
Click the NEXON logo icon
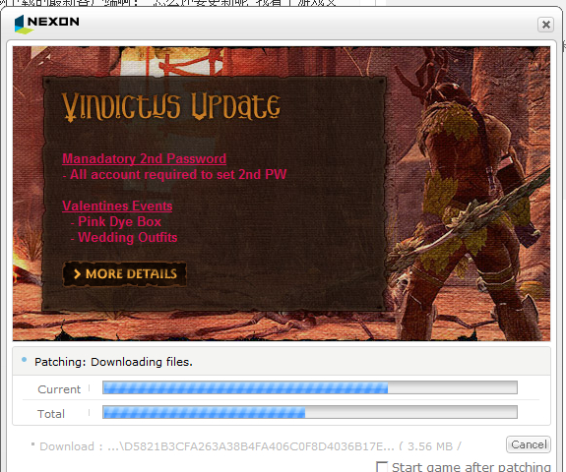tap(23, 25)
